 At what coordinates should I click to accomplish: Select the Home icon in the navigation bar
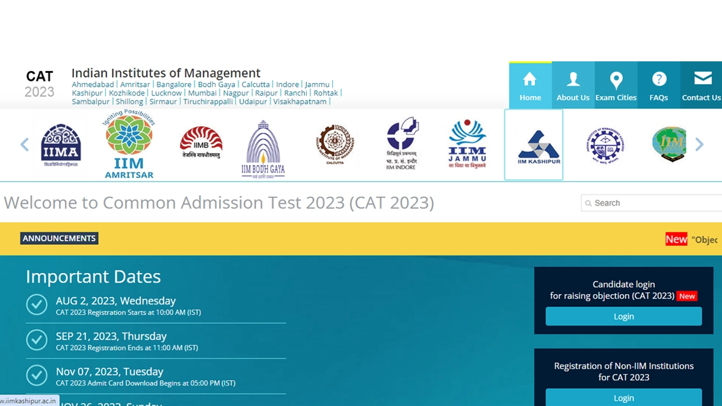tap(529, 78)
